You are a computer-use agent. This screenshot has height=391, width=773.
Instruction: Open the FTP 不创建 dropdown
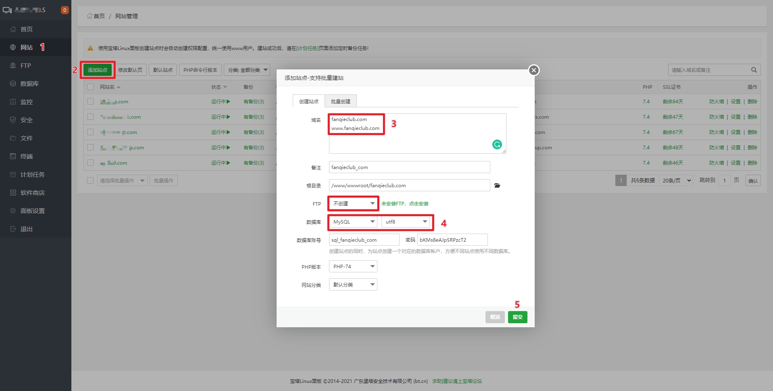coord(352,203)
